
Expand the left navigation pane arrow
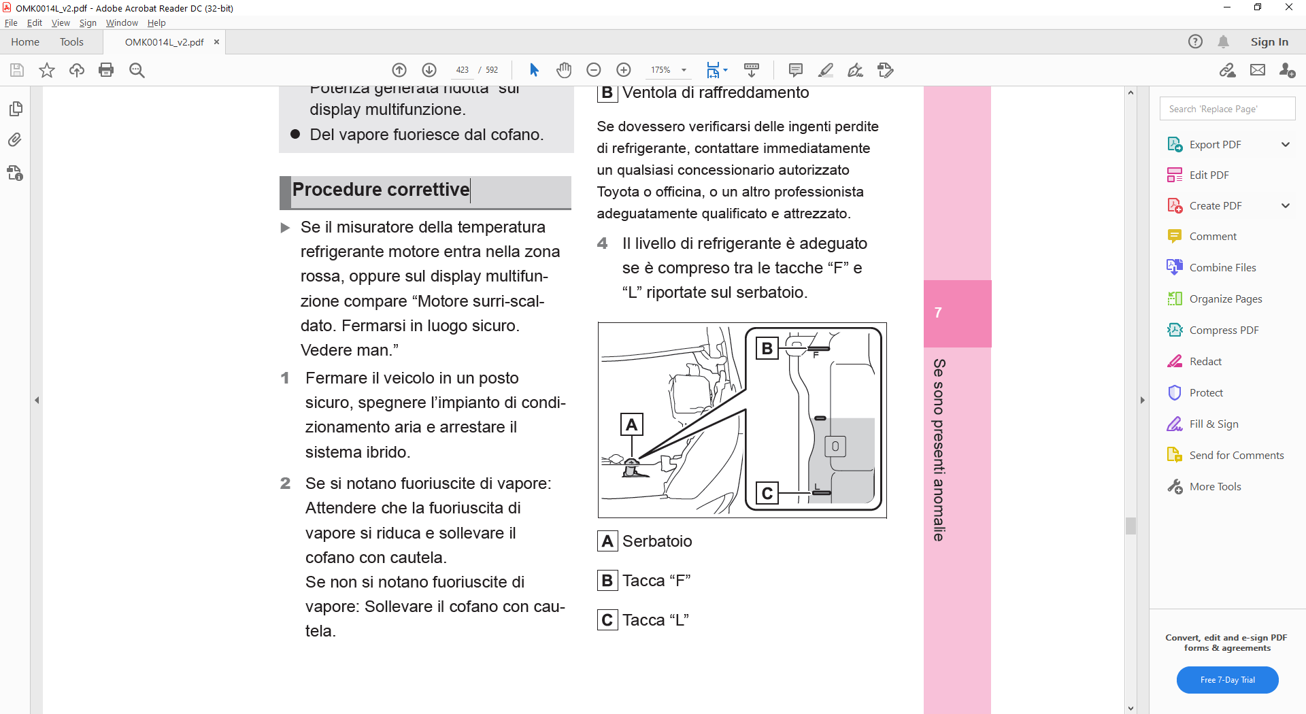tap(37, 401)
